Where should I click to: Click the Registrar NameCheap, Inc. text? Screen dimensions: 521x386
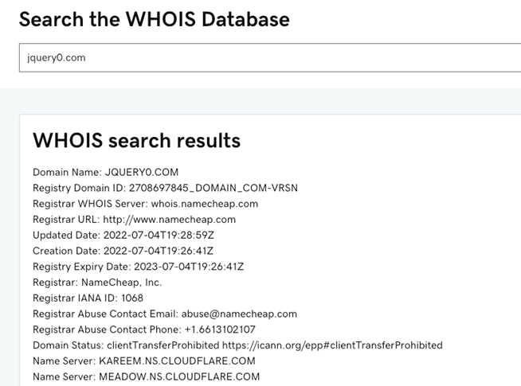97,282
